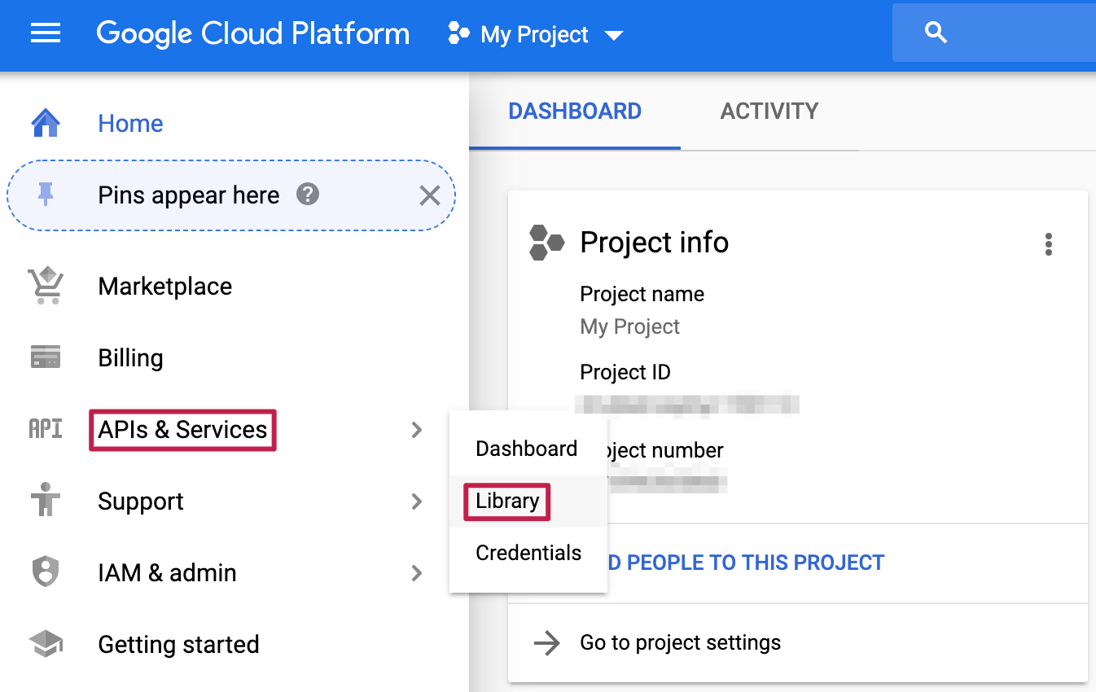Click Go to project settings link
Viewport: 1096px width, 692px height.
pos(680,642)
